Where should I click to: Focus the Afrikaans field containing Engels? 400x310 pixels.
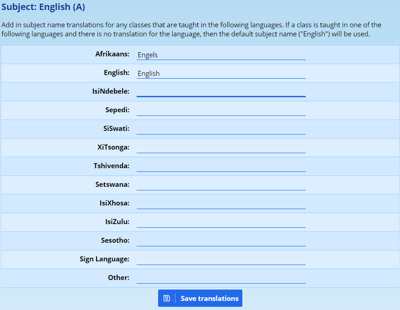click(x=221, y=55)
